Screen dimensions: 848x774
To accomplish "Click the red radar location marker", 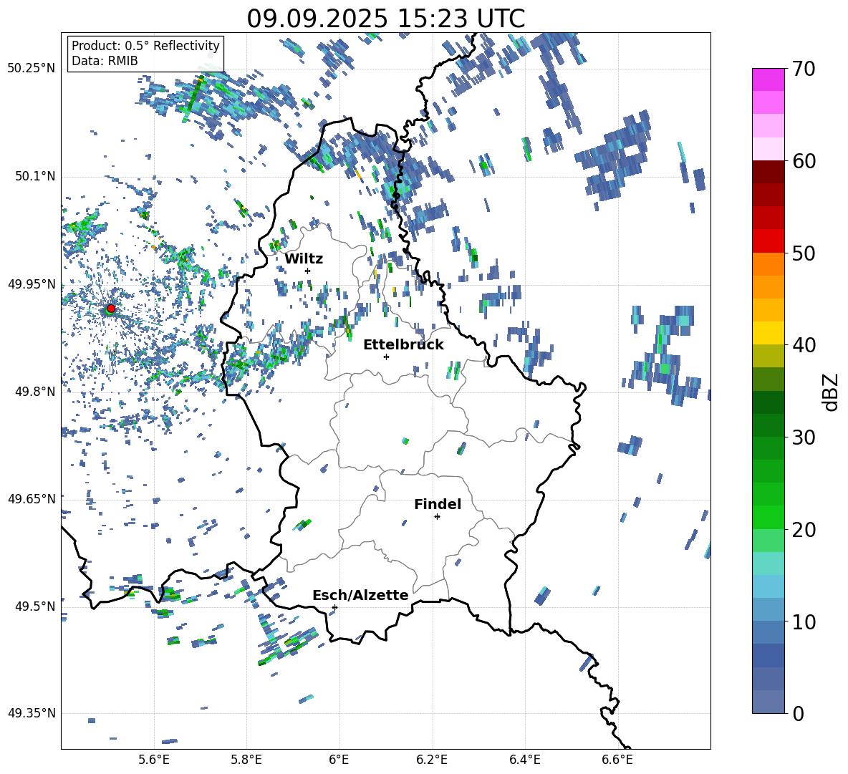I will coord(111,308).
